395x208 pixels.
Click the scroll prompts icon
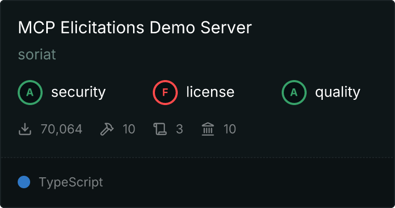pos(160,129)
